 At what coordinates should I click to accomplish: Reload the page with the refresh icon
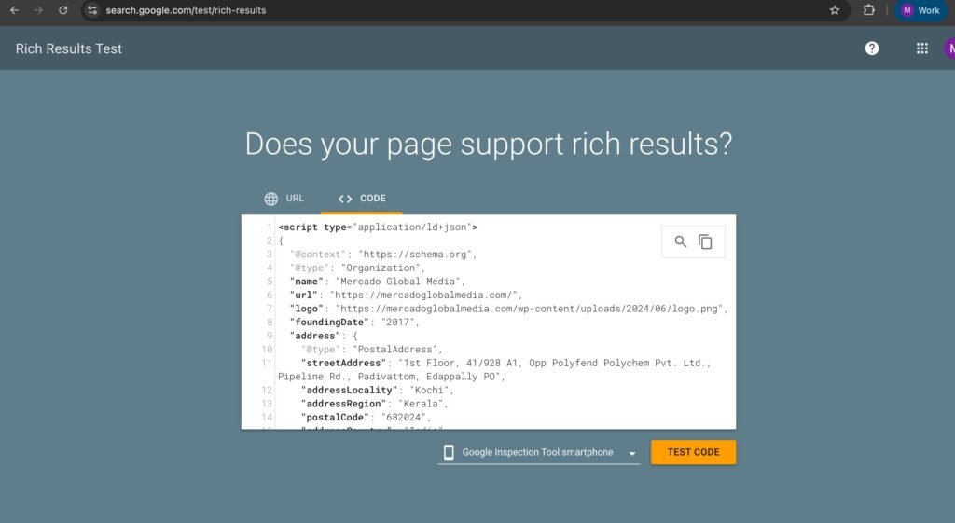click(x=62, y=10)
